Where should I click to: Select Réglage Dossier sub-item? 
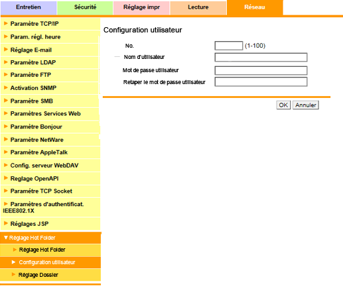[50, 275]
